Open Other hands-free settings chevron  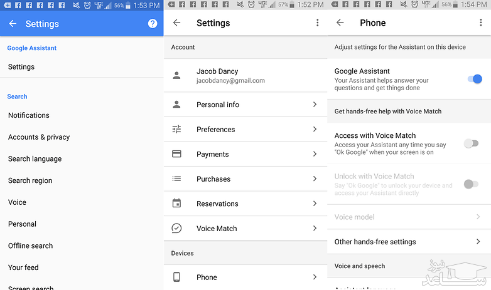(x=478, y=242)
